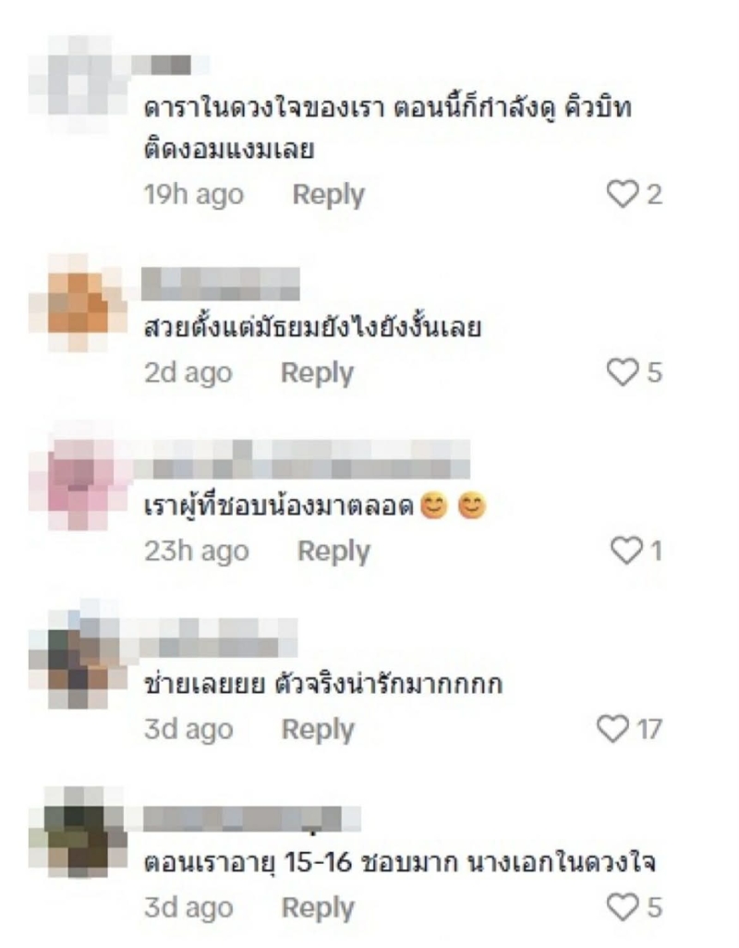This screenshot has width=739, height=948.
Task: Reply to the 23h ago comment
Action: (x=333, y=551)
